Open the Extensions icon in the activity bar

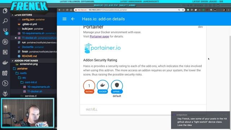(5, 52)
